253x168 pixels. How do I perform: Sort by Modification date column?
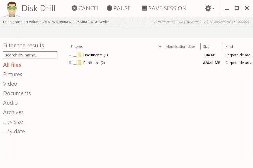(180, 46)
